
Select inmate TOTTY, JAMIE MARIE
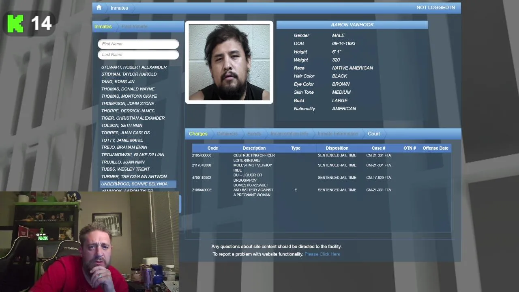pyautogui.click(x=122, y=140)
